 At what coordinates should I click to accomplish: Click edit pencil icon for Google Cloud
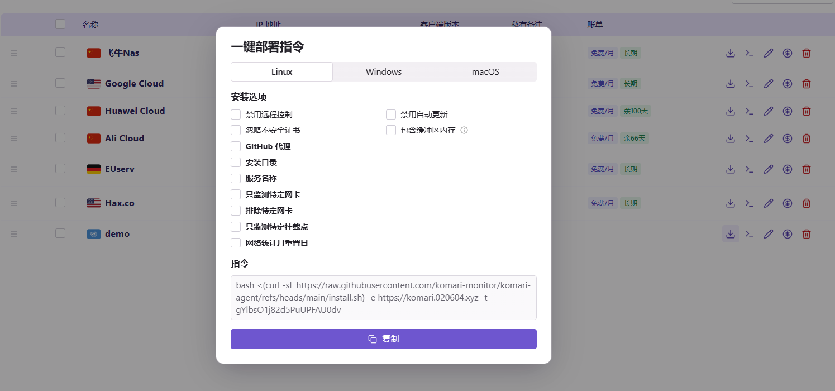click(769, 84)
